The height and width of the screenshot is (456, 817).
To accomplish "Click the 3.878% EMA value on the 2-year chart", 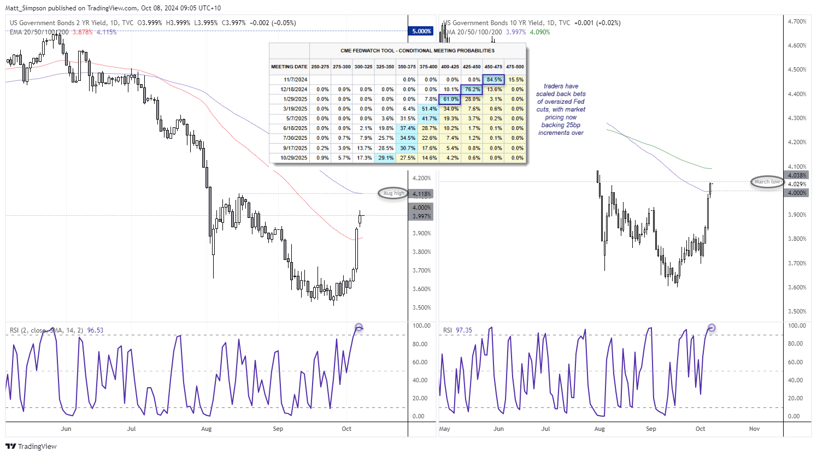I will click(x=83, y=32).
